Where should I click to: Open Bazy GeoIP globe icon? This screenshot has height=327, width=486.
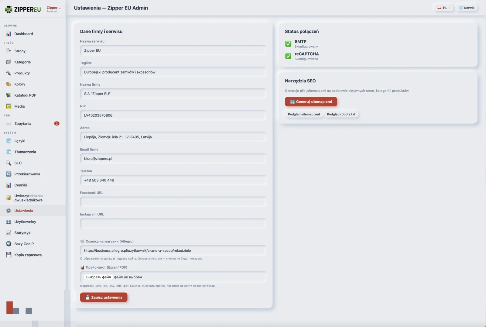click(x=9, y=244)
